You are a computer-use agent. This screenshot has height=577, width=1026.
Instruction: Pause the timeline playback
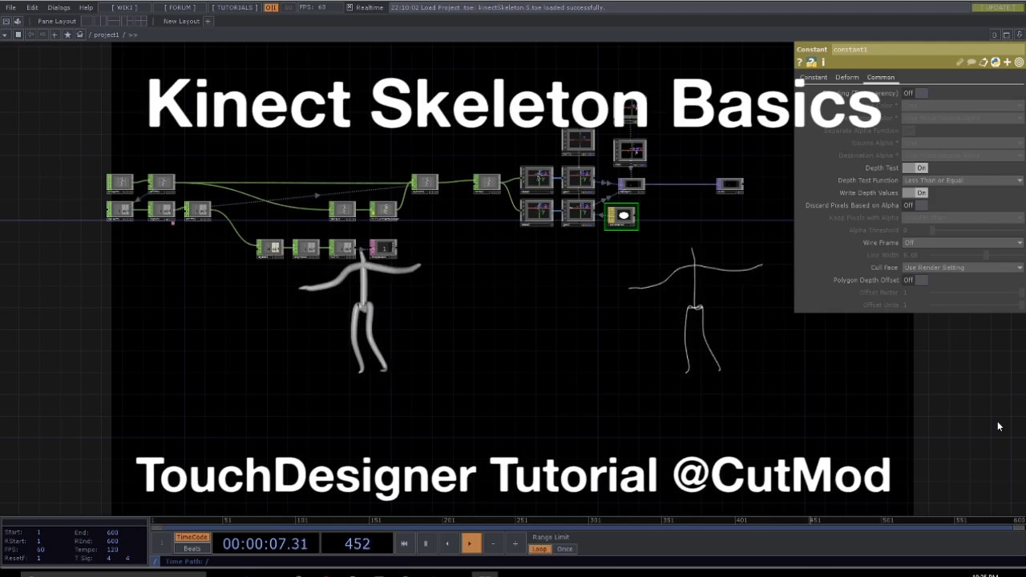426,543
